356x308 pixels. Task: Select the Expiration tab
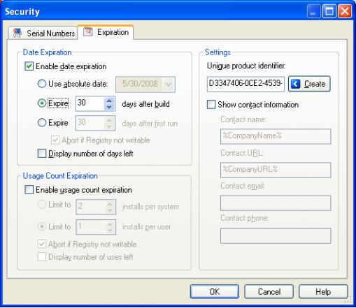106,32
